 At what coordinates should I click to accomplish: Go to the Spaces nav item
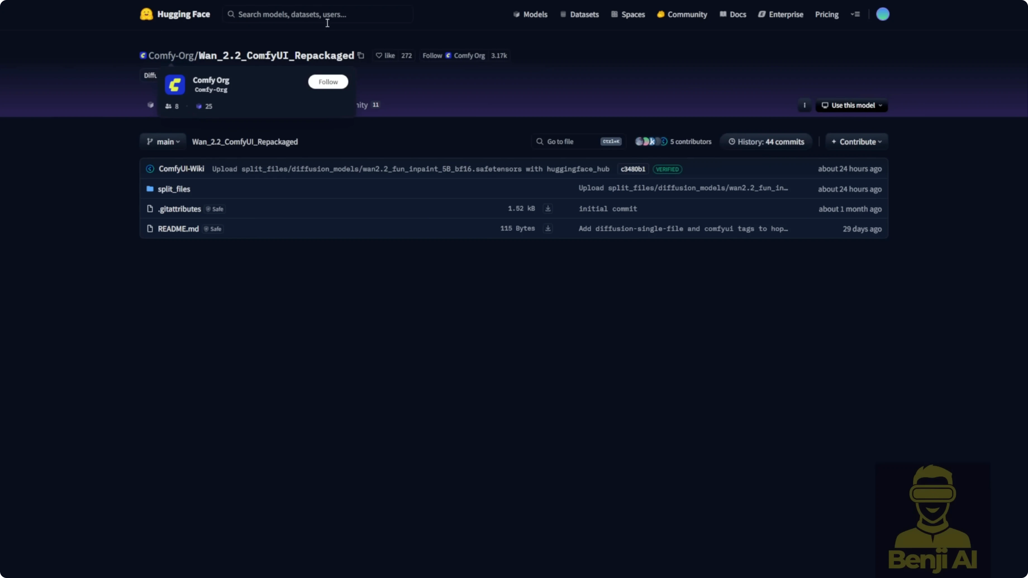click(x=628, y=14)
